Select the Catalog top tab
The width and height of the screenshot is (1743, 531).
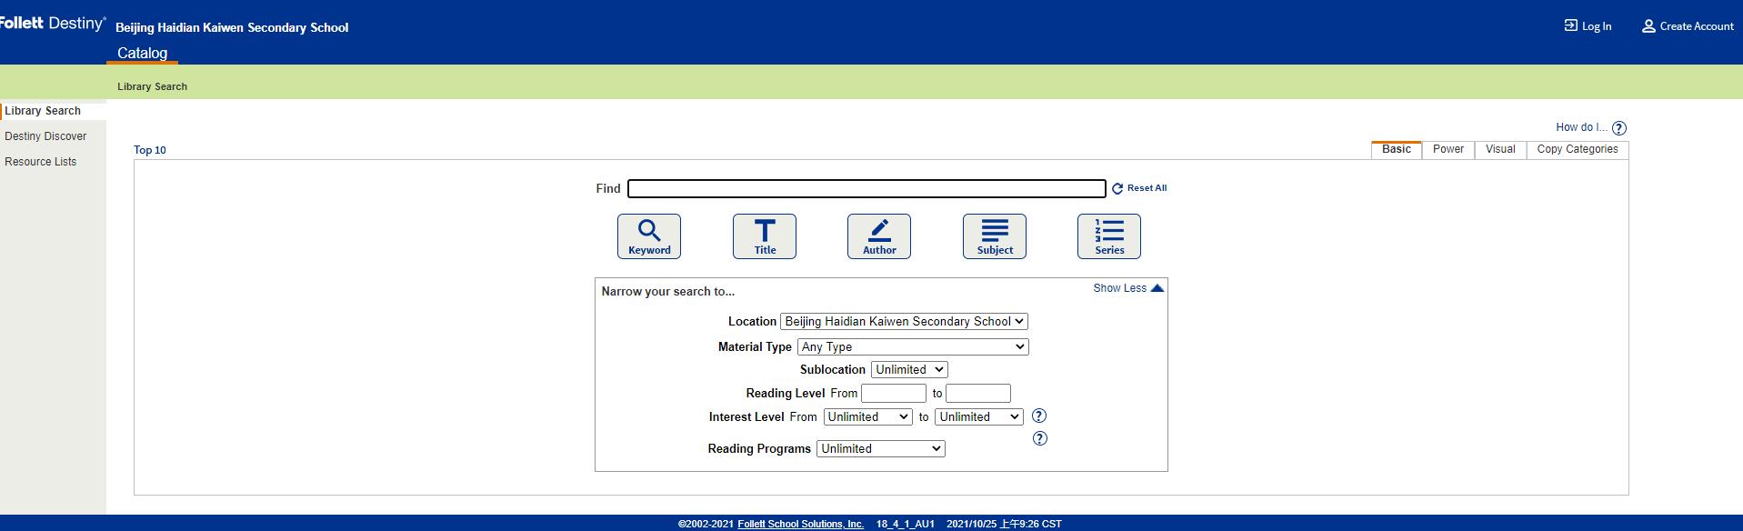click(x=142, y=53)
